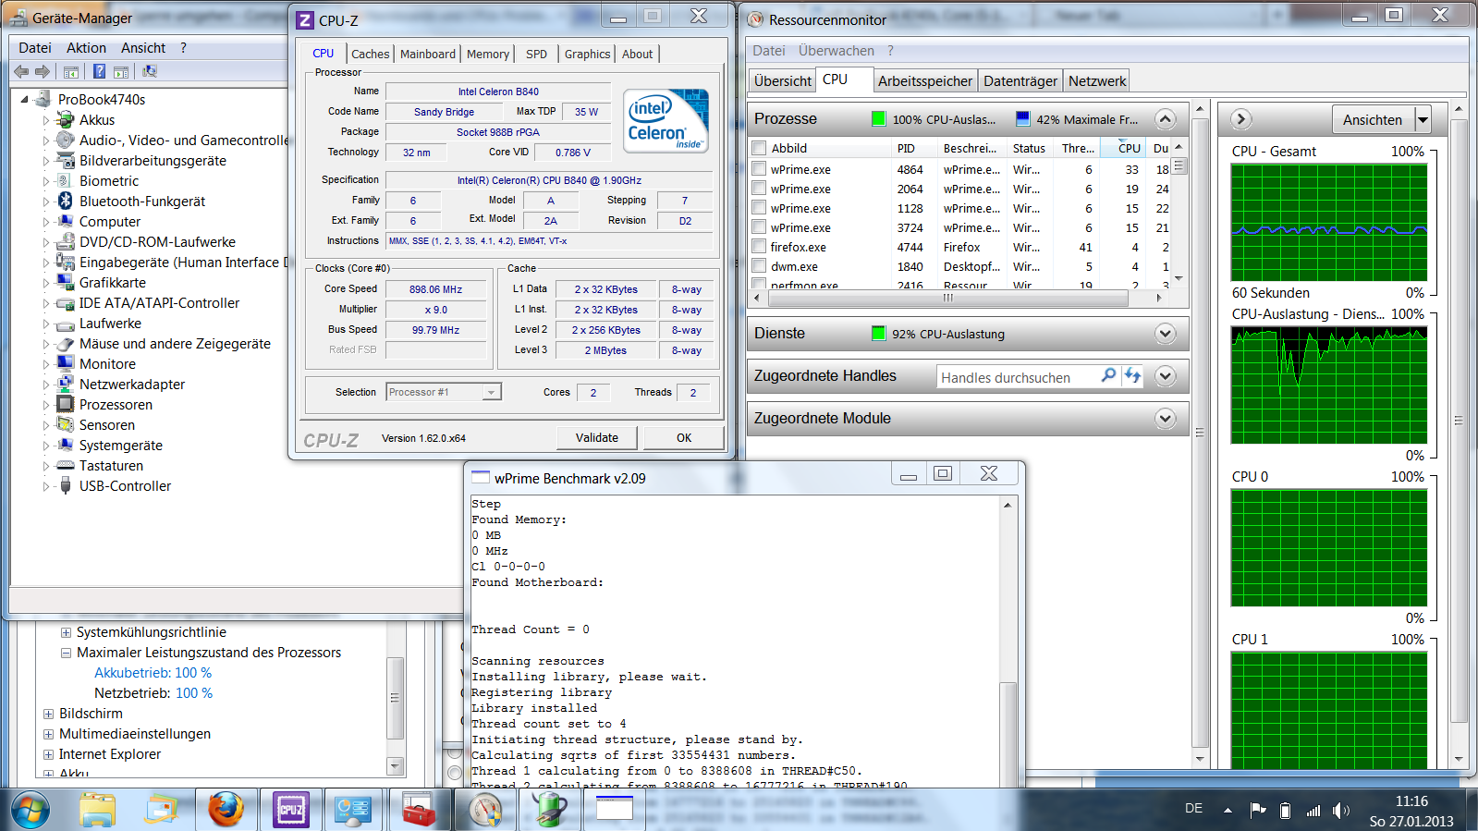
Task: Click the power options tree scrollbar
Action: 396,698
